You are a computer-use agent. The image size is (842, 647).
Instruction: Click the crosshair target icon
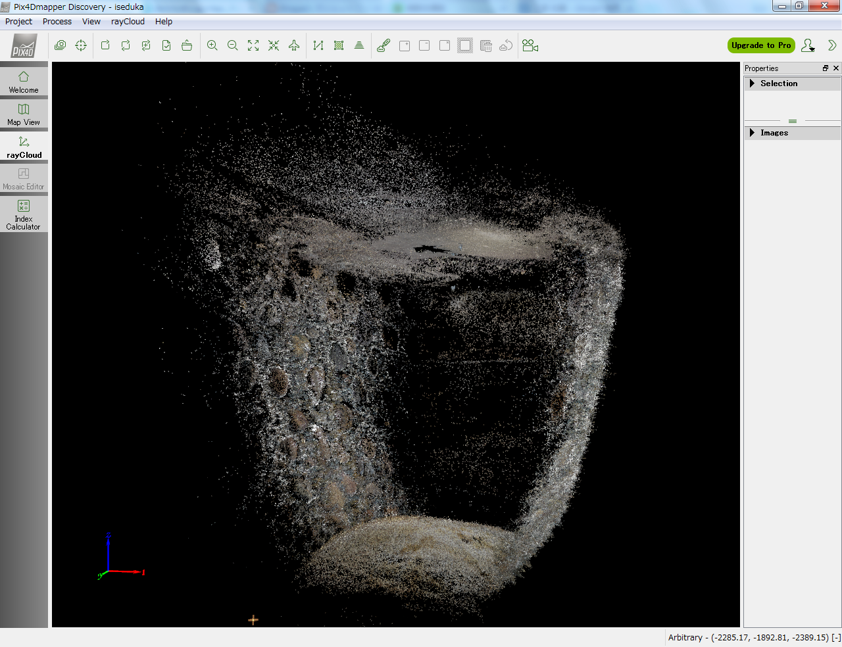click(x=81, y=45)
